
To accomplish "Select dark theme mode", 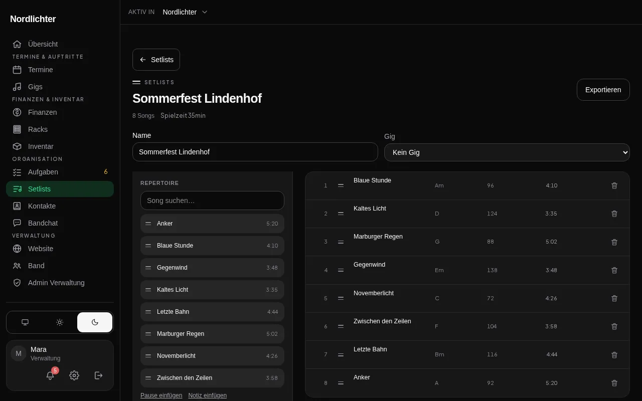I will point(95,322).
